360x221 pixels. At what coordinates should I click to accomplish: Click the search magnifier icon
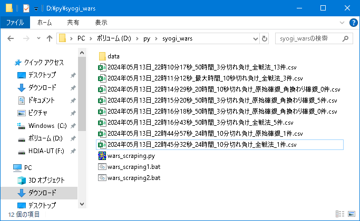tap(345, 38)
